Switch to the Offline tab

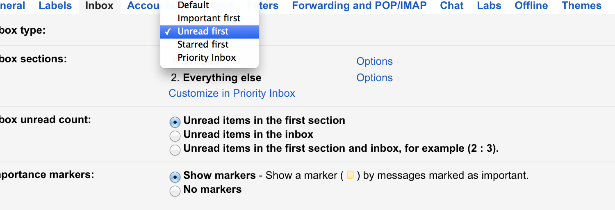click(531, 6)
